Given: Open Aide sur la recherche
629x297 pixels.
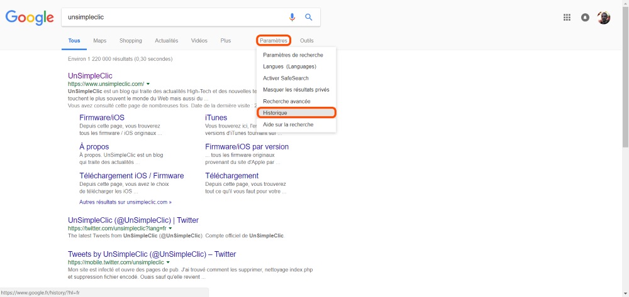Looking at the screenshot, I should pos(296,124).
